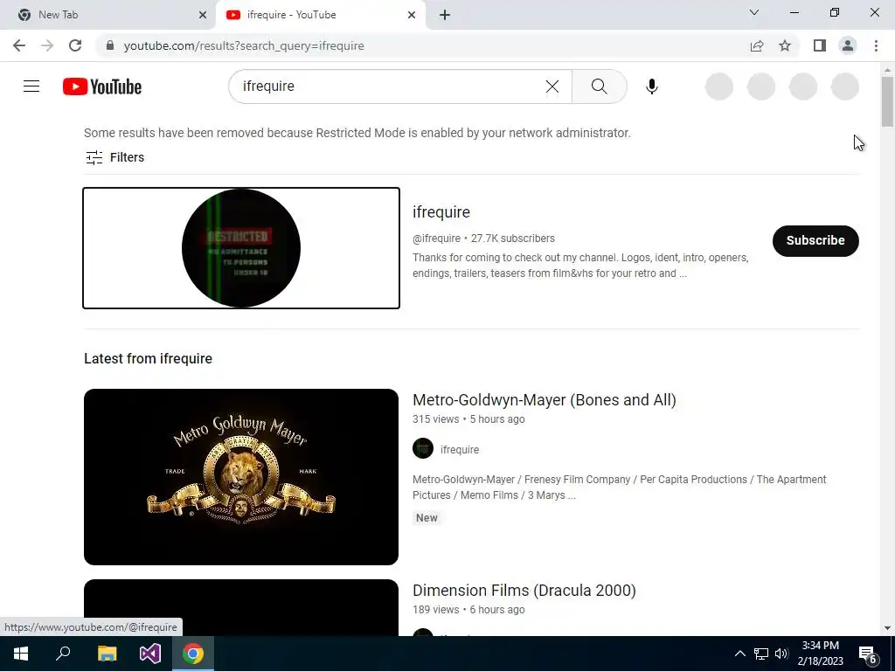
Task: Click the page vertical scrollbar thumb
Action: [887, 101]
